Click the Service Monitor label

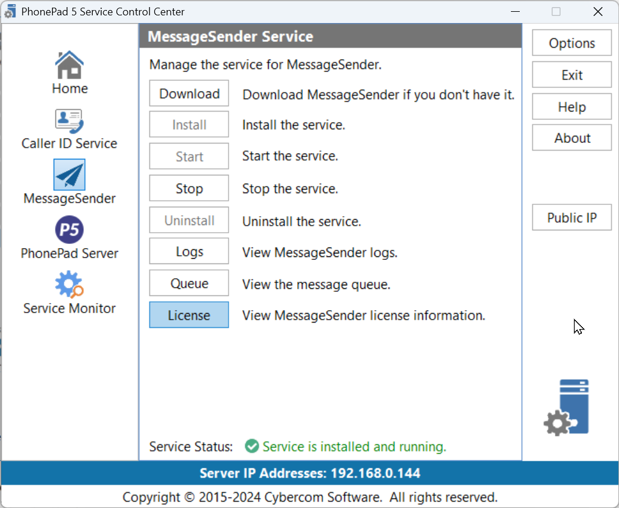point(70,308)
